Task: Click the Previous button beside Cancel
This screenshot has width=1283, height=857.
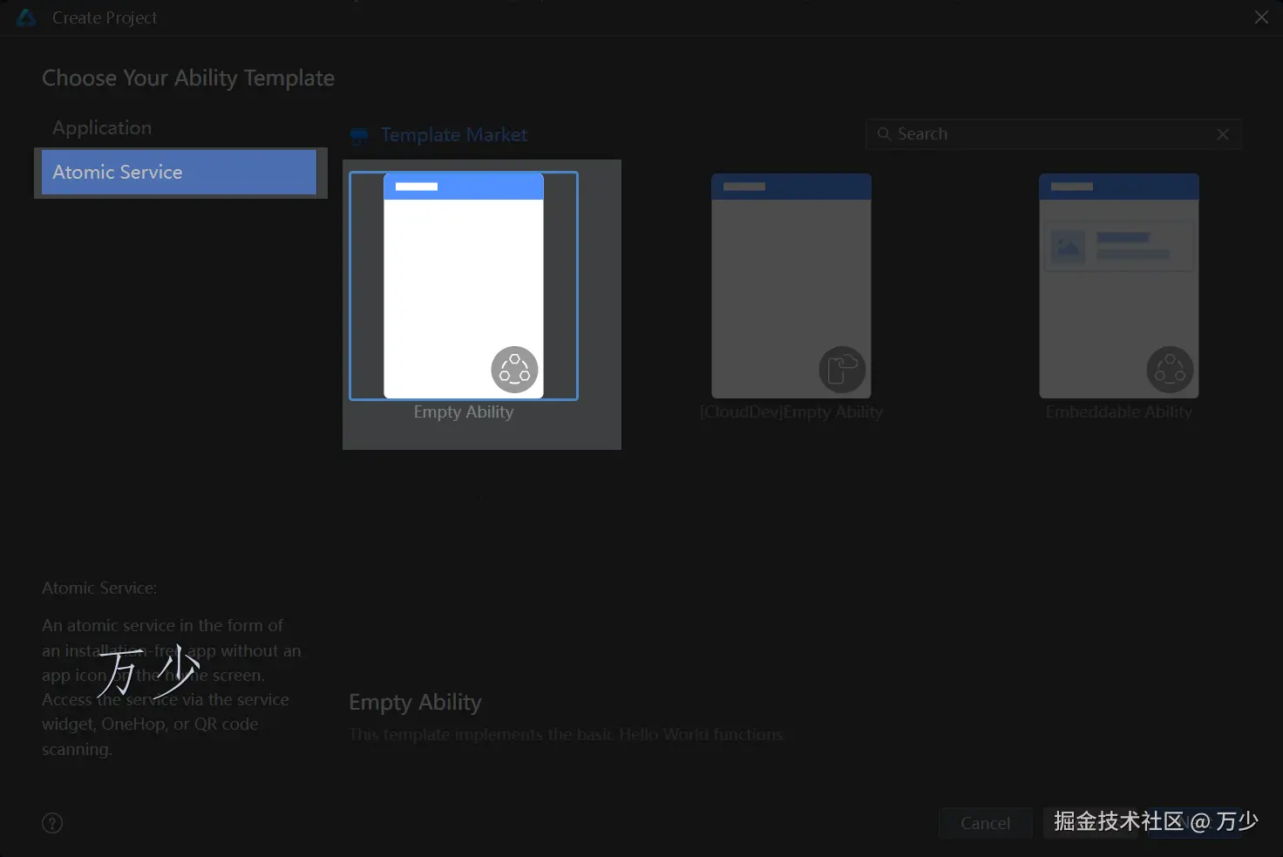Action: tap(1090, 823)
